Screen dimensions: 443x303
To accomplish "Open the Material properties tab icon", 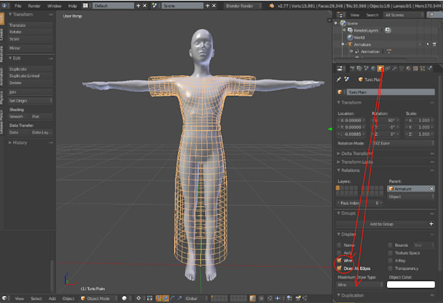I will point(408,68).
